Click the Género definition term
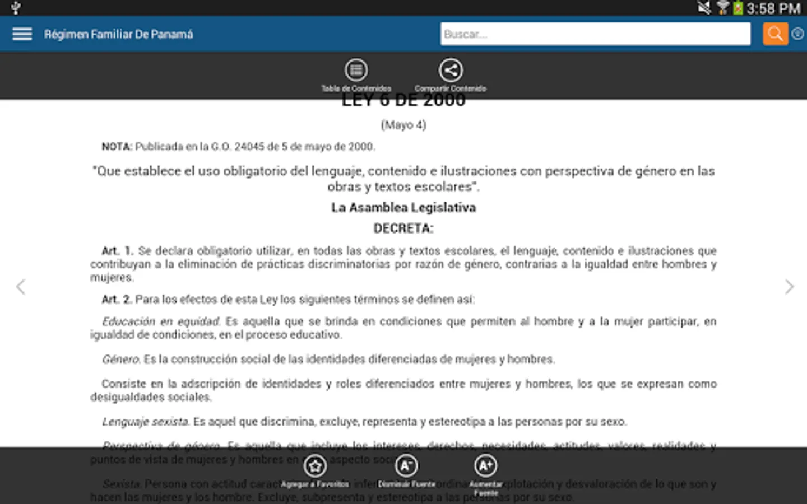The image size is (807, 504). (x=121, y=359)
